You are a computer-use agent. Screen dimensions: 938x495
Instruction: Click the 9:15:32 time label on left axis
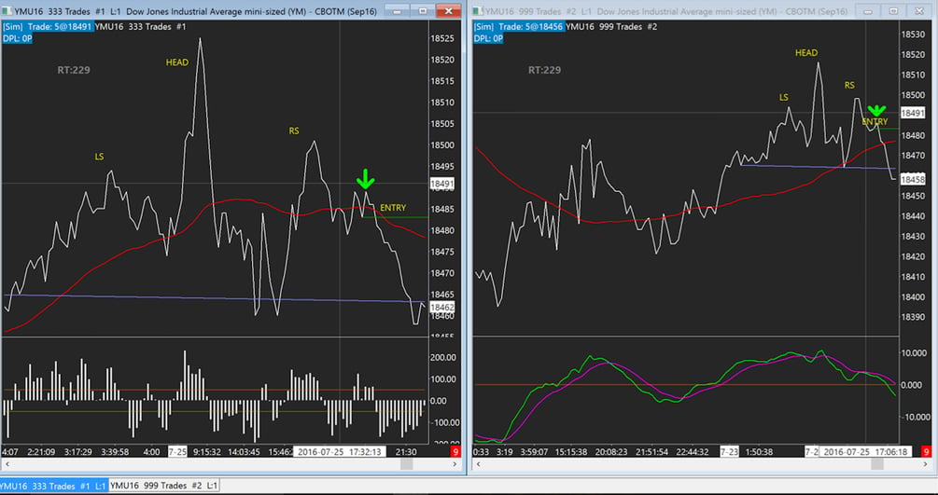[207, 452]
